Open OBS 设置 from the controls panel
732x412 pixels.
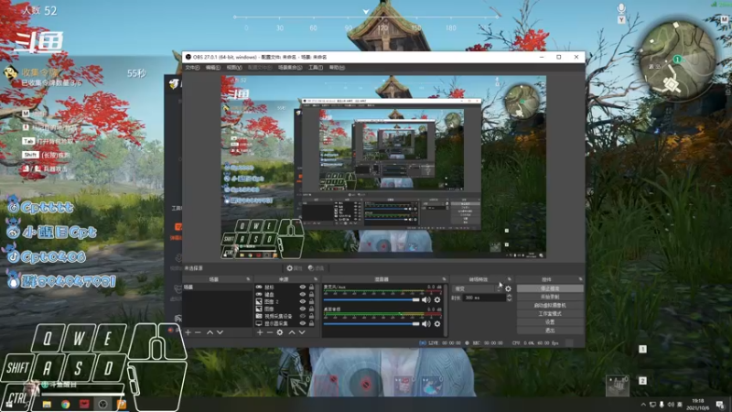click(550, 322)
